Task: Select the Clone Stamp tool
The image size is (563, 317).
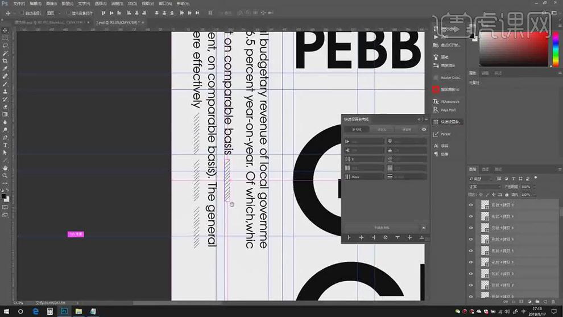Action: coord(5,91)
